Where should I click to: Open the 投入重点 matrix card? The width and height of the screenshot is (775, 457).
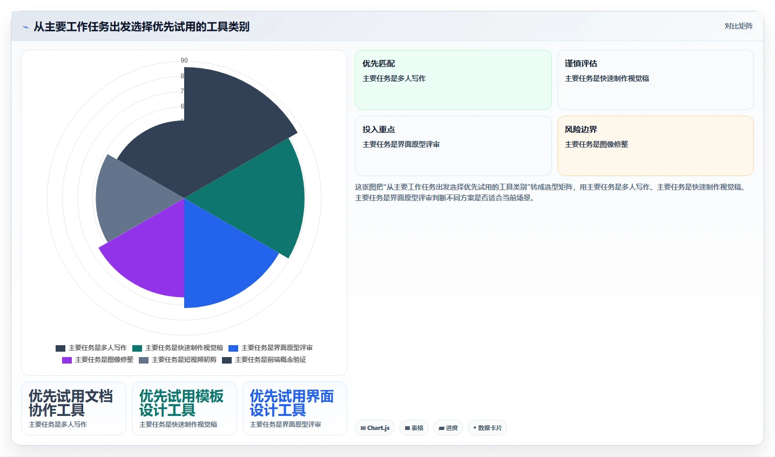(453, 146)
